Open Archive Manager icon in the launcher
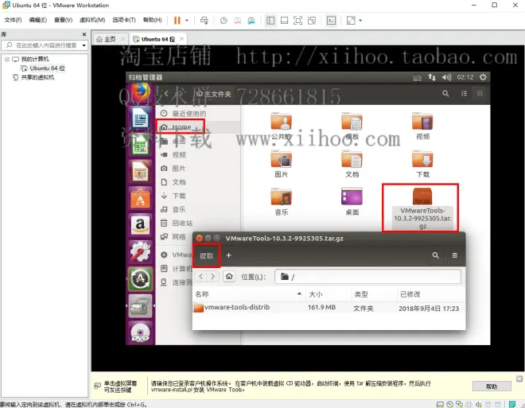Image resolution: width=525 pixels, height=408 pixels. (140, 305)
